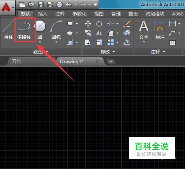Image resolution: width=185 pixels, height=169 pixels.
Task: Select the ellipse draw tool
Action: 70,33
